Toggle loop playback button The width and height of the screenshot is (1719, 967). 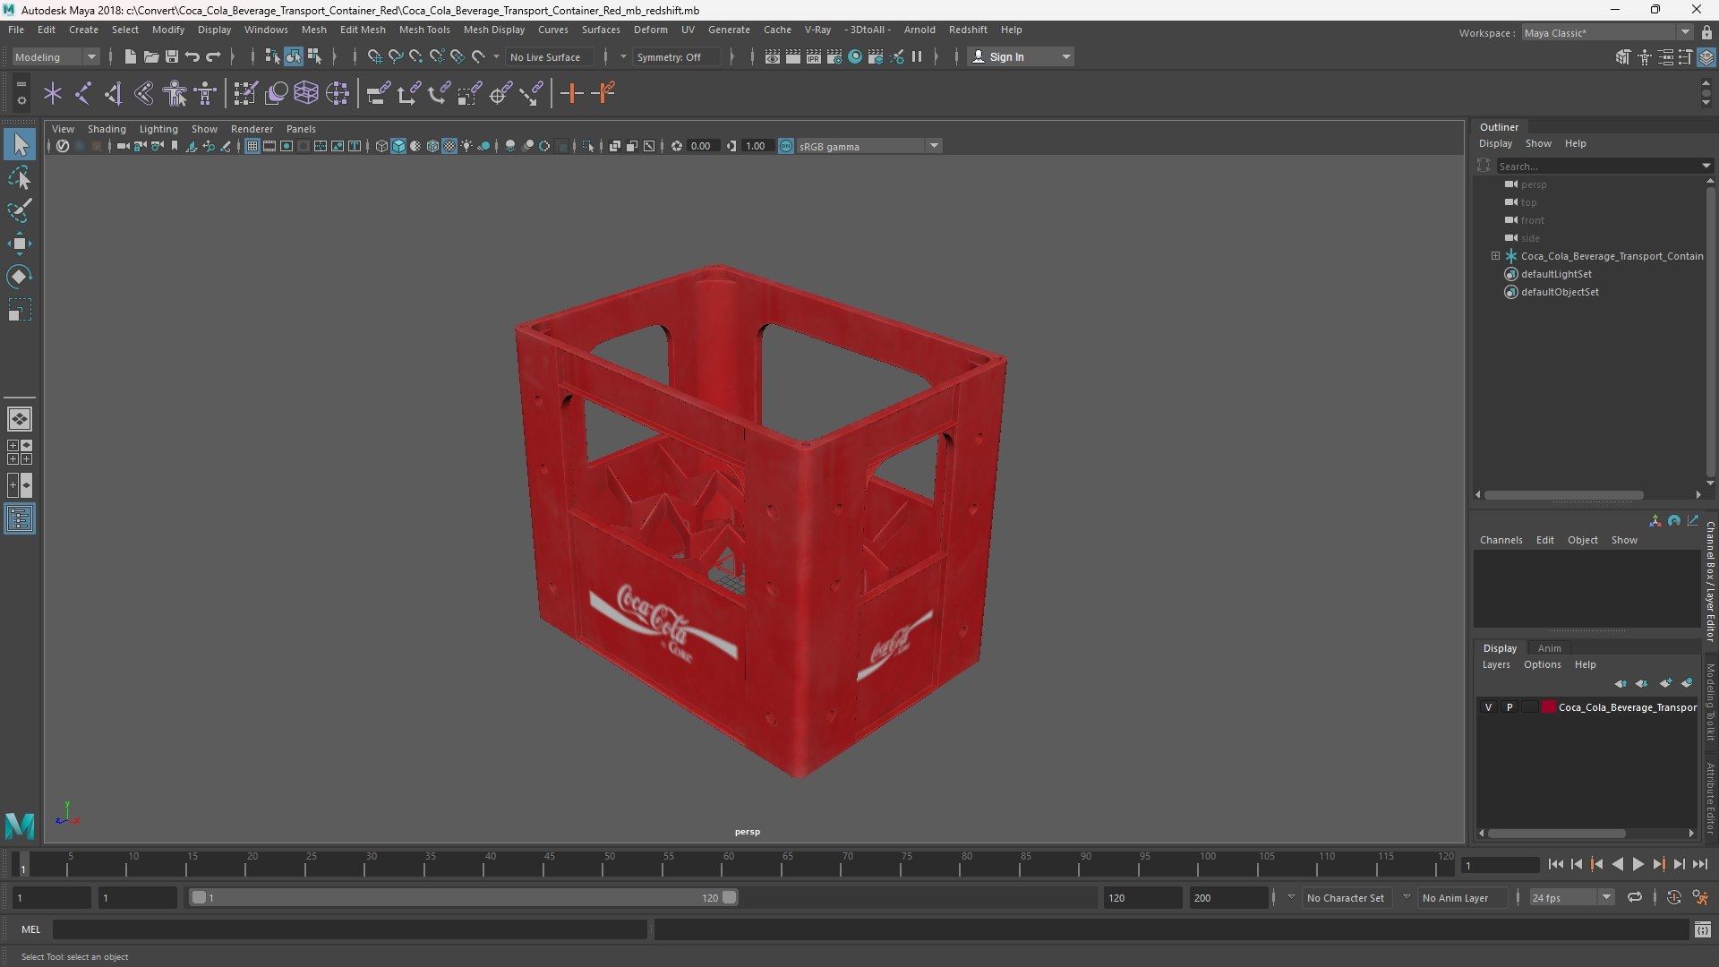pos(1635,897)
